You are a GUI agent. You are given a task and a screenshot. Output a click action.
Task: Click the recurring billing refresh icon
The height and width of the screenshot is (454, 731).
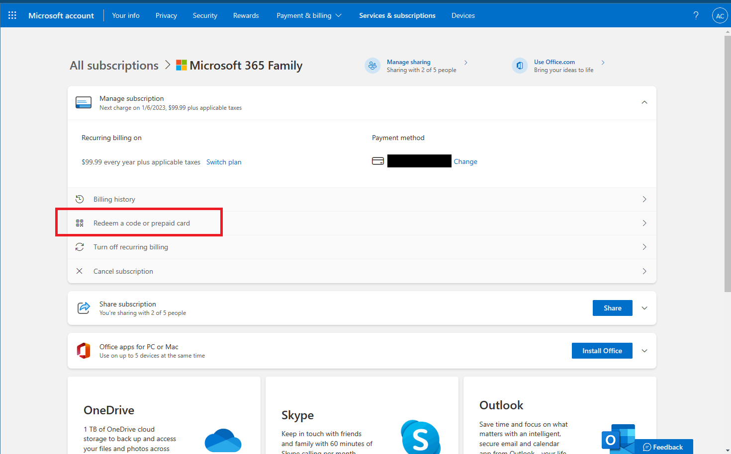coord(80,247)
